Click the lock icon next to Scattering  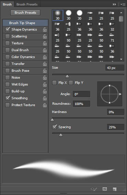point(45,36)
